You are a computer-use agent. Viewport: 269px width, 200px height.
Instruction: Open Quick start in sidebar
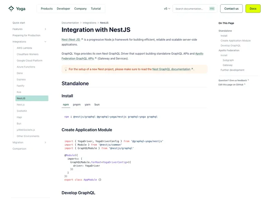tap(19, 23)
